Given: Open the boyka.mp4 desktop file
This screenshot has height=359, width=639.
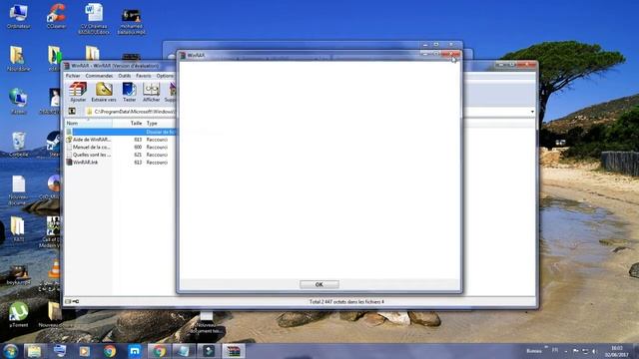Looking at the screenshot, I should coord(18,274).
